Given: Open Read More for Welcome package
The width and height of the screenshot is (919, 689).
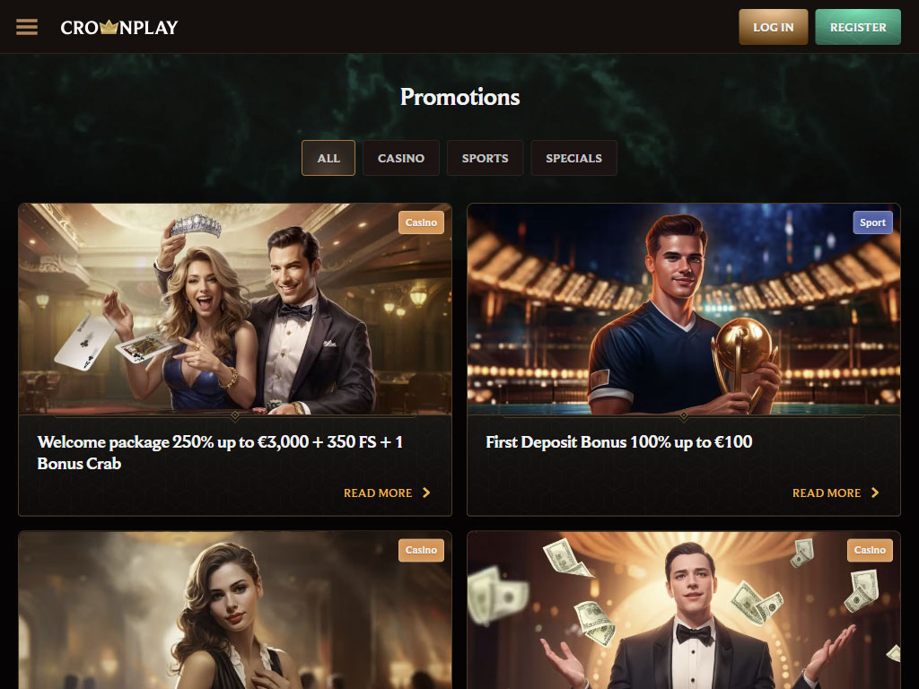Looking at the screenshot, I should click(378, 493).
